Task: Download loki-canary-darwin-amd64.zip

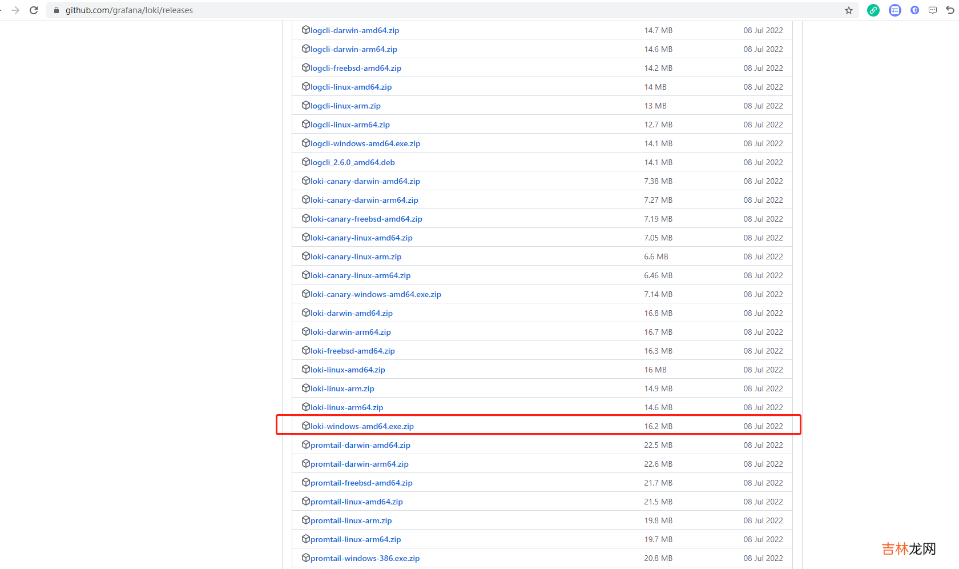Action: point(365,181)
